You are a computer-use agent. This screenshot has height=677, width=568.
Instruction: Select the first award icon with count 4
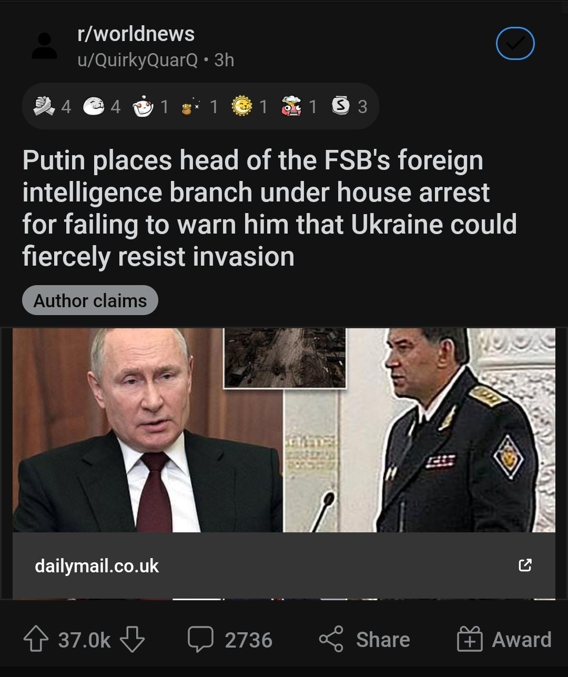pos(44,106)
